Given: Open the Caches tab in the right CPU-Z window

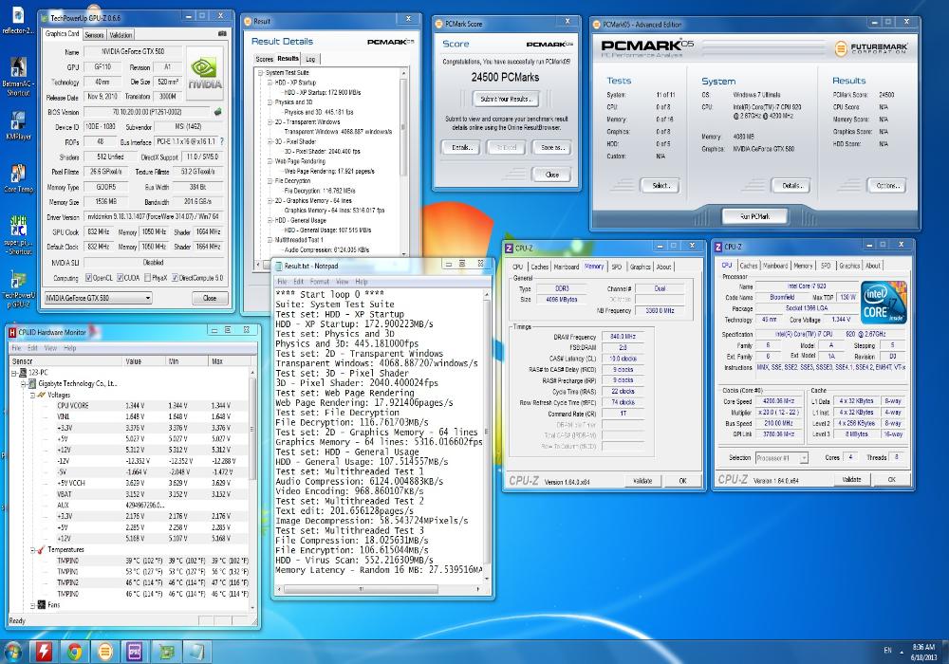Looking at the screenshot, I should 748,266.
